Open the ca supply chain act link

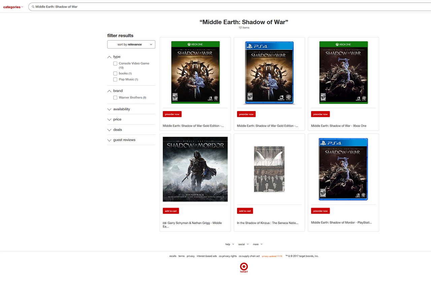point(249,256)
